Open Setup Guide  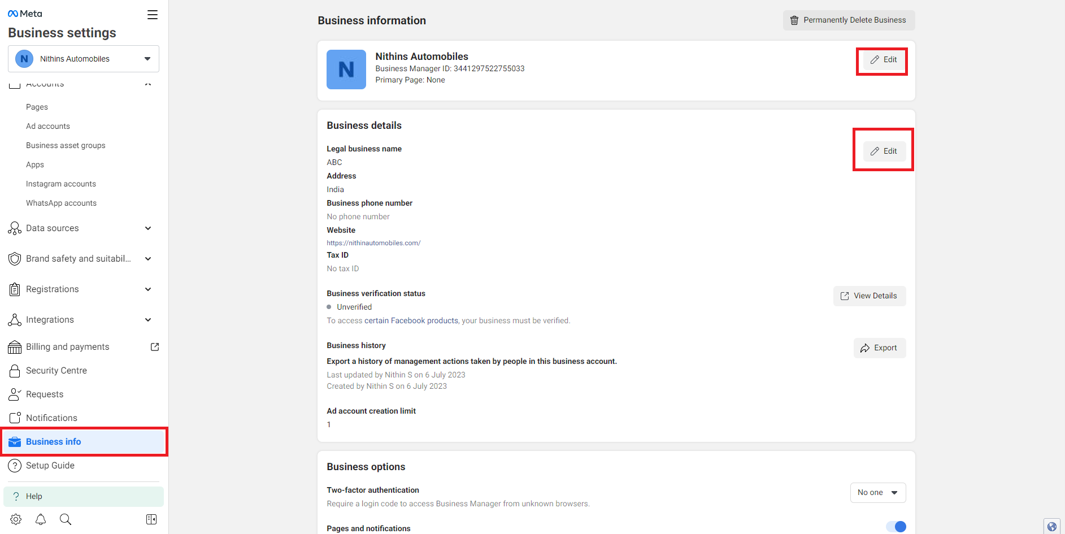click(x=50, y=466)
